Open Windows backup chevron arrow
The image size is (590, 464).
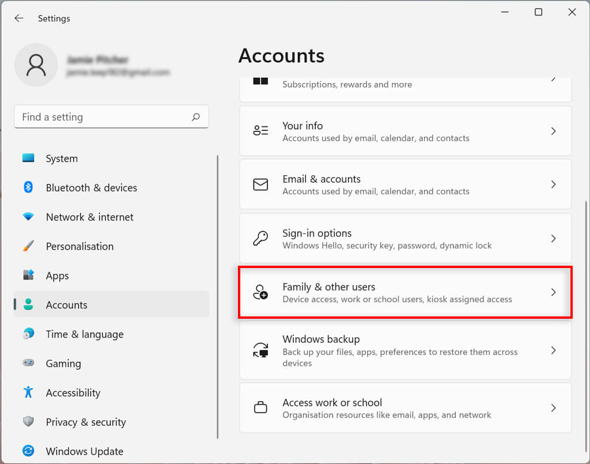click(x=553, y=350)
